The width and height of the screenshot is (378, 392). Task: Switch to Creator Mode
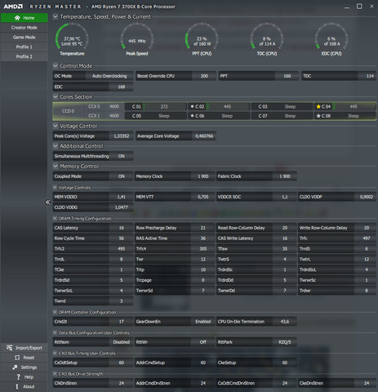(24, 28)
